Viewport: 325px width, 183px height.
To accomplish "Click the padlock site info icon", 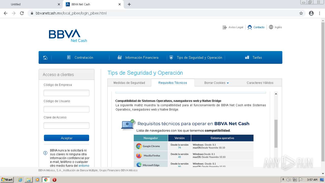I will [32, 13].
